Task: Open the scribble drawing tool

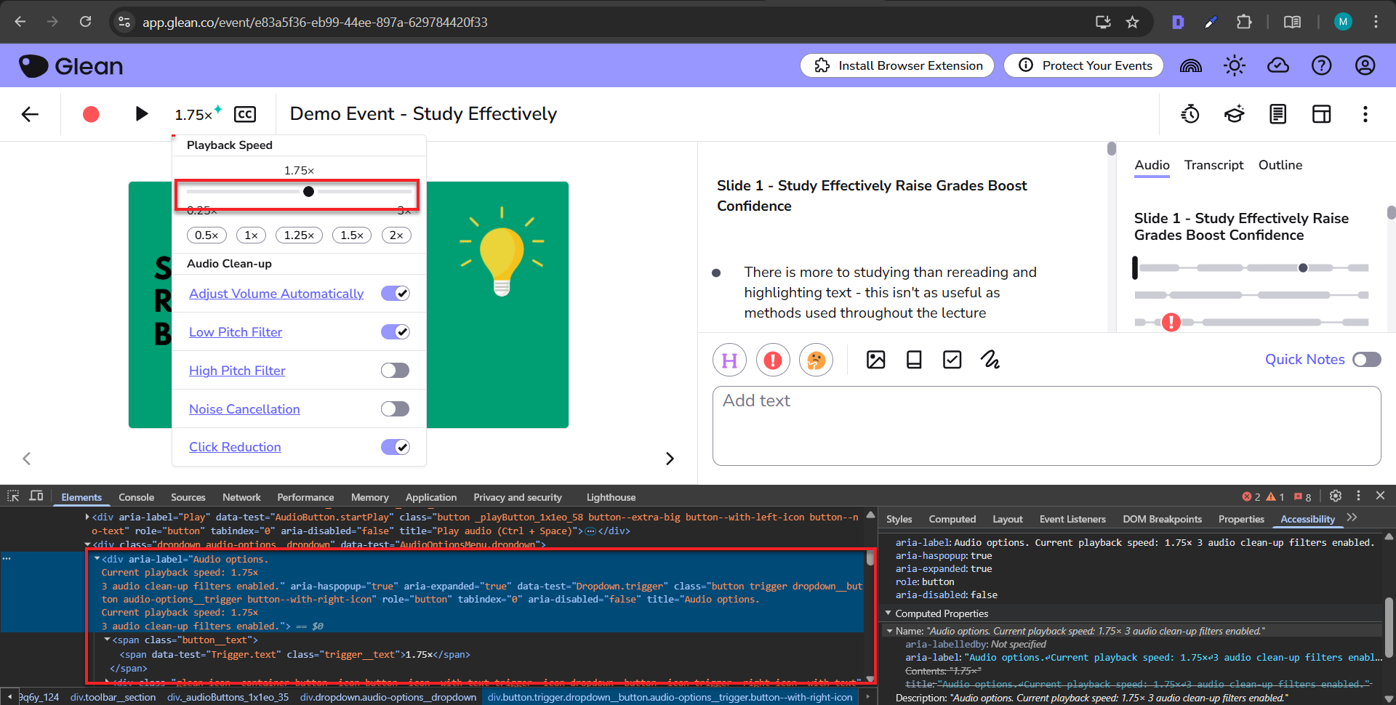Action: [990, 360]
